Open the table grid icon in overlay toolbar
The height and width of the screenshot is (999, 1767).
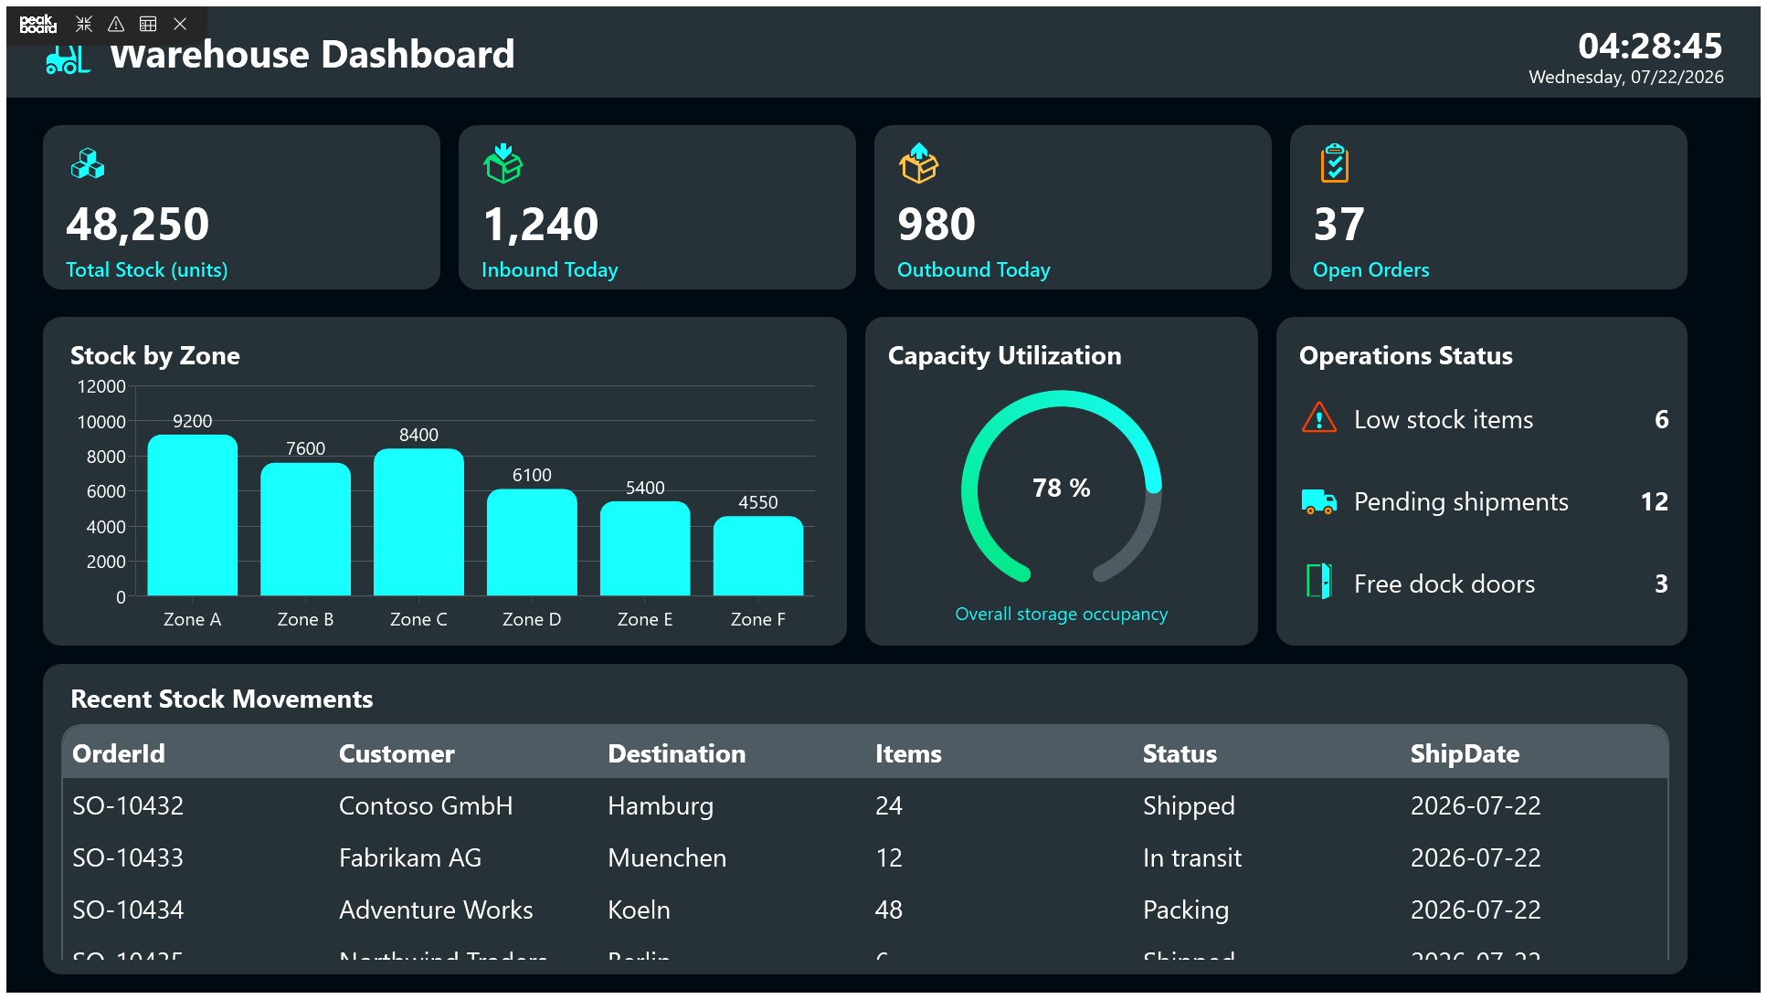coord(148,24)
